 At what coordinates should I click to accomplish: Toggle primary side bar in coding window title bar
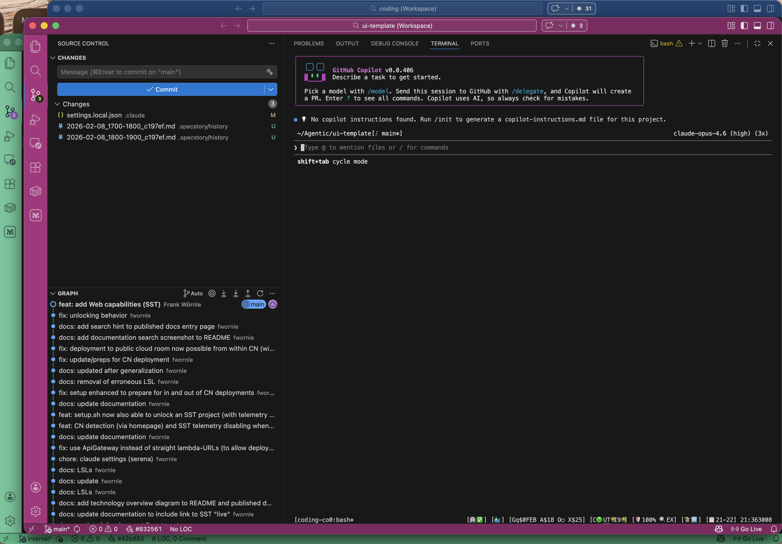(x=744, y=9)
